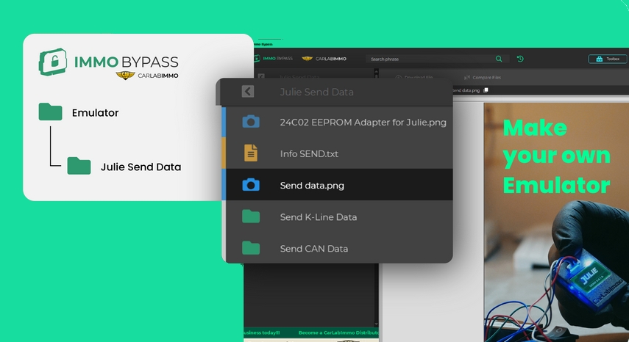The width and height of the screenshot is (629, 342).
Task: Click the CarLabImmo logo in header
Action: (324, 59)
